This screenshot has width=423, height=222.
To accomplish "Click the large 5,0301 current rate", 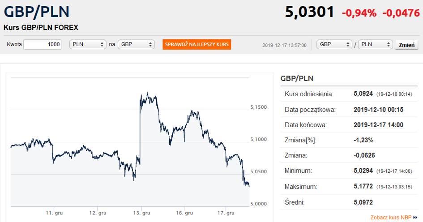I will coord(309,12).
